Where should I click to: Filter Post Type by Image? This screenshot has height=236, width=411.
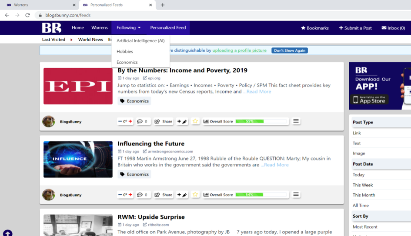pyautogui.click(x=359, y=153)
